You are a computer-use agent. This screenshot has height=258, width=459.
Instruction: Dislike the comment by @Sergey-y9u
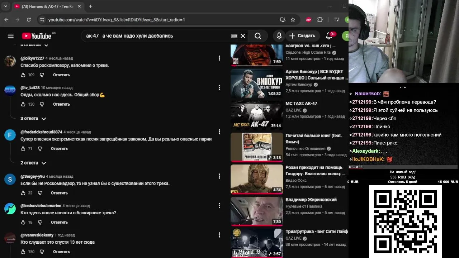point(40,193)
